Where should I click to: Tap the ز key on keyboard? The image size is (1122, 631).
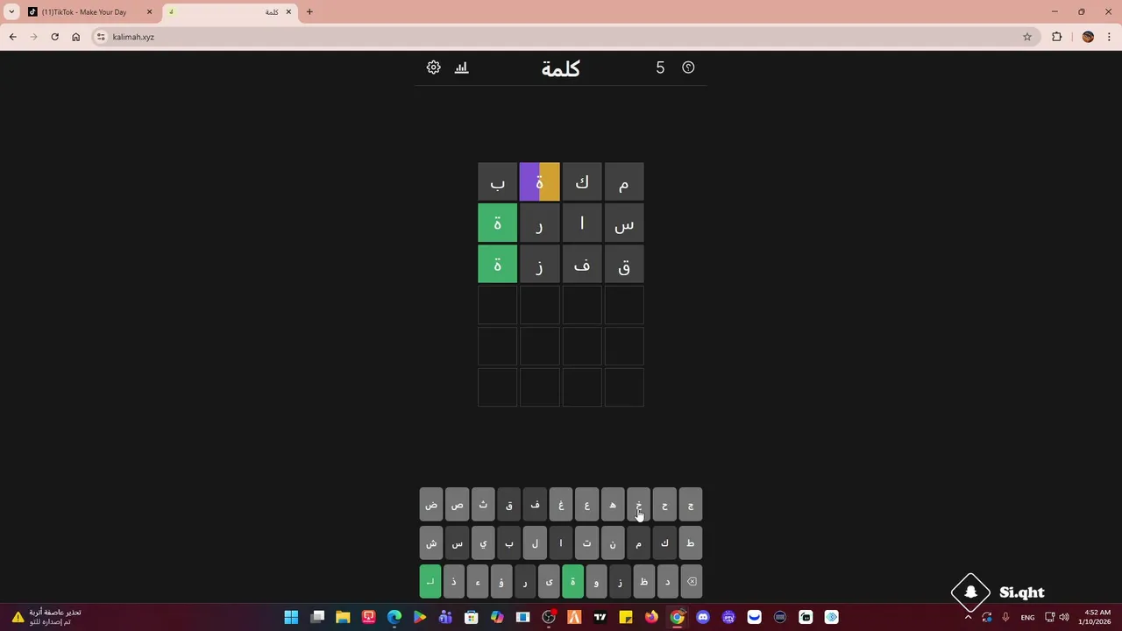[620, 582]
